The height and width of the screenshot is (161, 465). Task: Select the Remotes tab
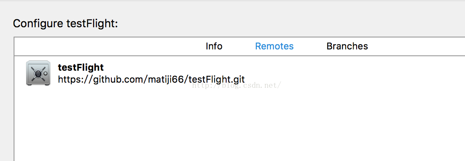(x=274, y=46)
